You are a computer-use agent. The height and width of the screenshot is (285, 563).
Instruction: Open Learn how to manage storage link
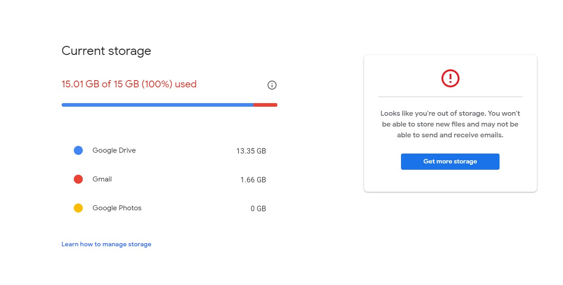[x=106, y=244]
